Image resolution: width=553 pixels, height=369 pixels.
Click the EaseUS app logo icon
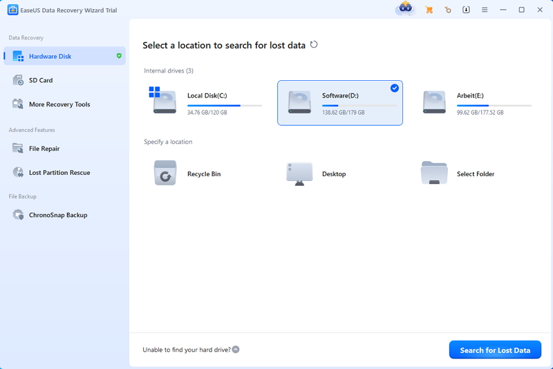pos(12,10)
